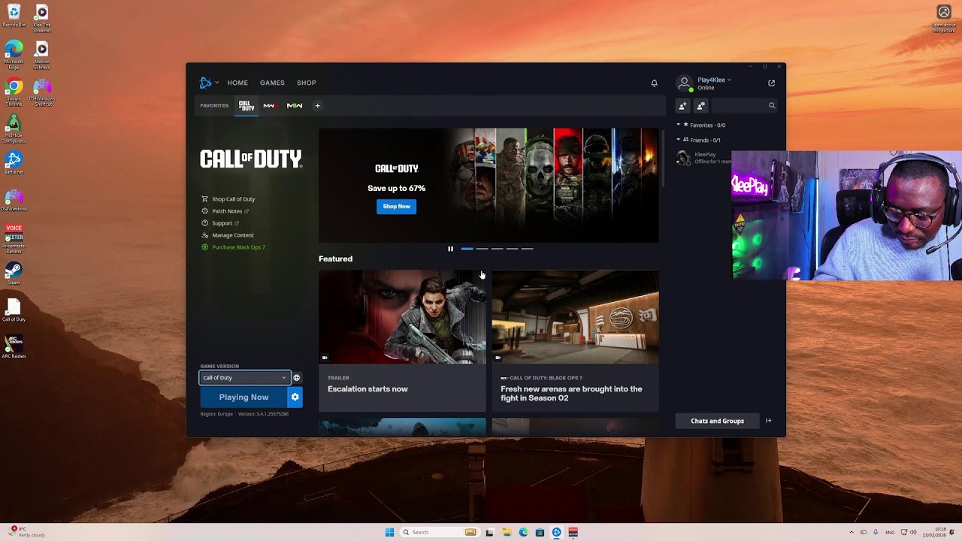Click the Add Friend icon
The height and width of the screenshot is (541, 962).
click(682, 106)
